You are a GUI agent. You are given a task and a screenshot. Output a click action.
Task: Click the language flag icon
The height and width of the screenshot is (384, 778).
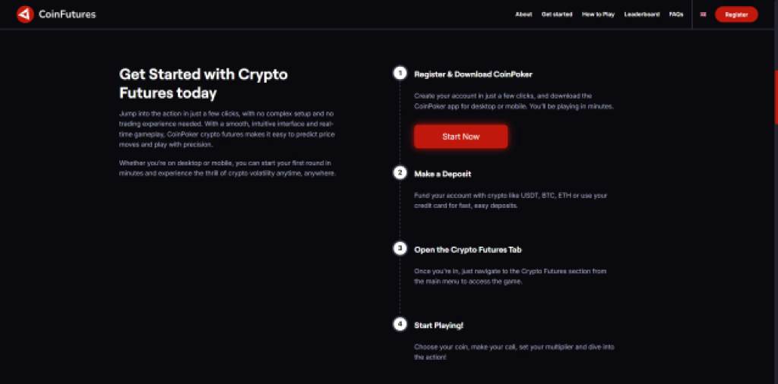click(703, 14)
